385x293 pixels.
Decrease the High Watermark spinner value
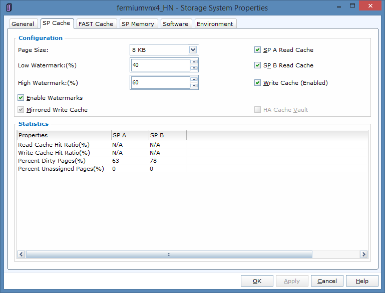pos(194,86)
